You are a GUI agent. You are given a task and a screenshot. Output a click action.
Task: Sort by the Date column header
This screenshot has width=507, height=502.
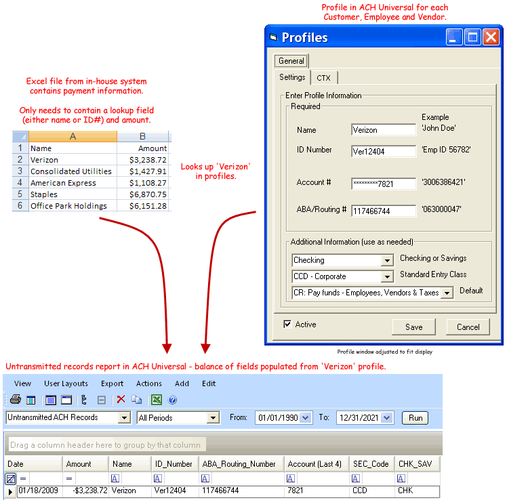[34, 464]
